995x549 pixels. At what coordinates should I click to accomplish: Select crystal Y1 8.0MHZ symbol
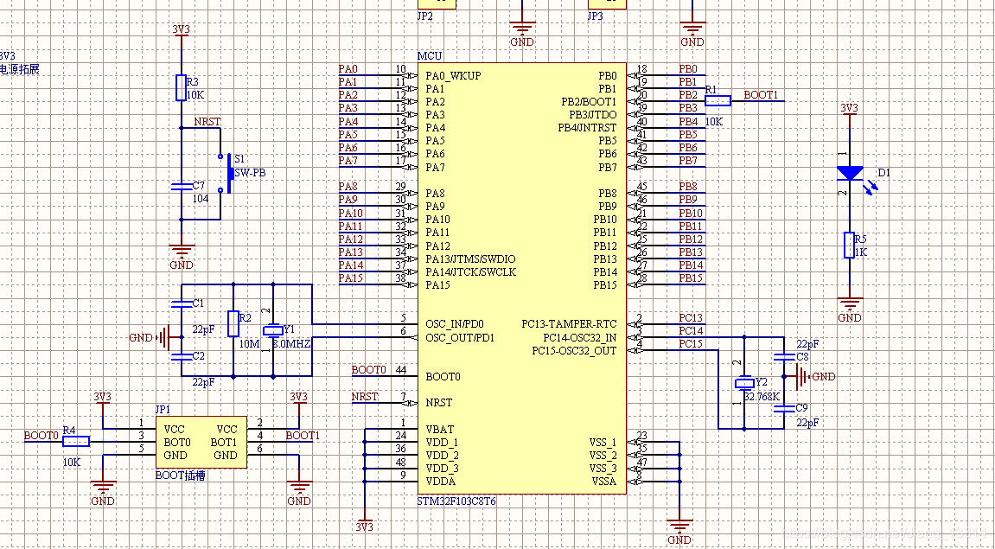[273, 330]
